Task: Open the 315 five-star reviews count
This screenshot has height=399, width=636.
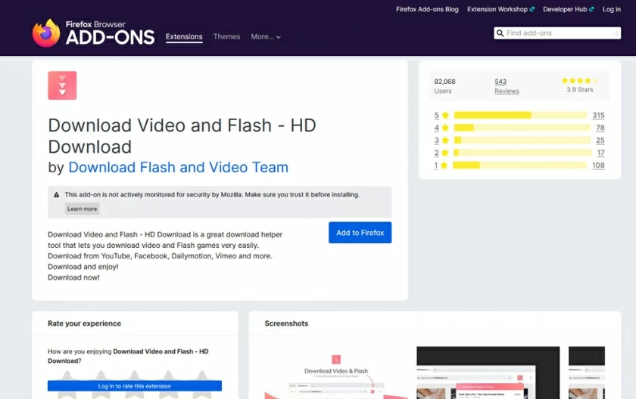Action: pyautogui.click(x=598, y=116)
